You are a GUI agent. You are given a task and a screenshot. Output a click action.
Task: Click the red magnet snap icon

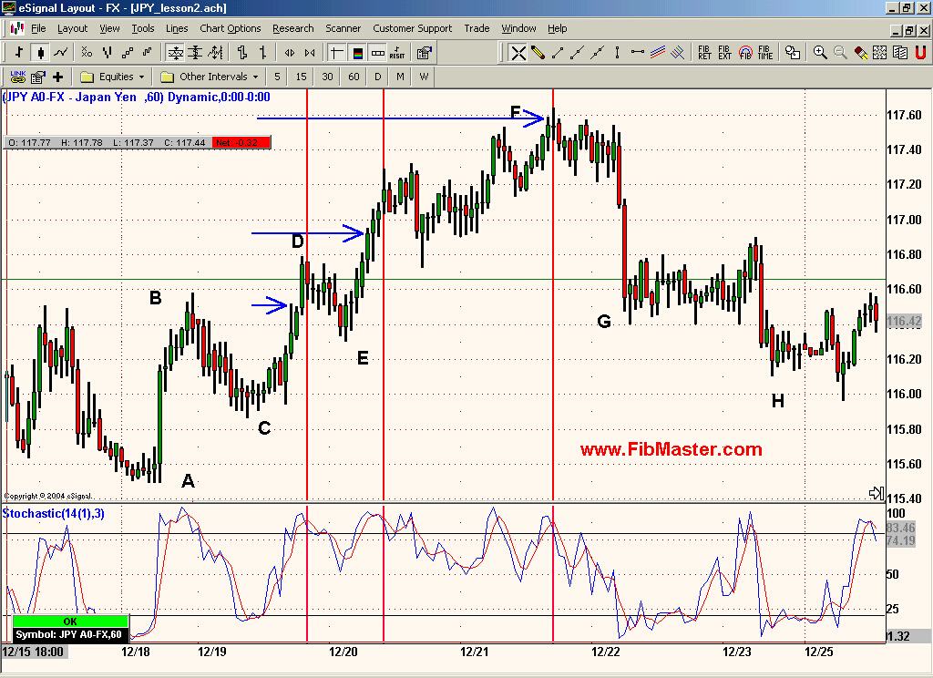pos(920,53)
